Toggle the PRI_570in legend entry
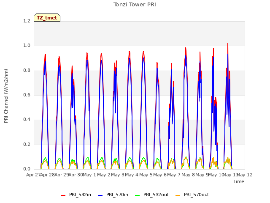The width and height of the screenshot is (270, 203). click(113, 195)
